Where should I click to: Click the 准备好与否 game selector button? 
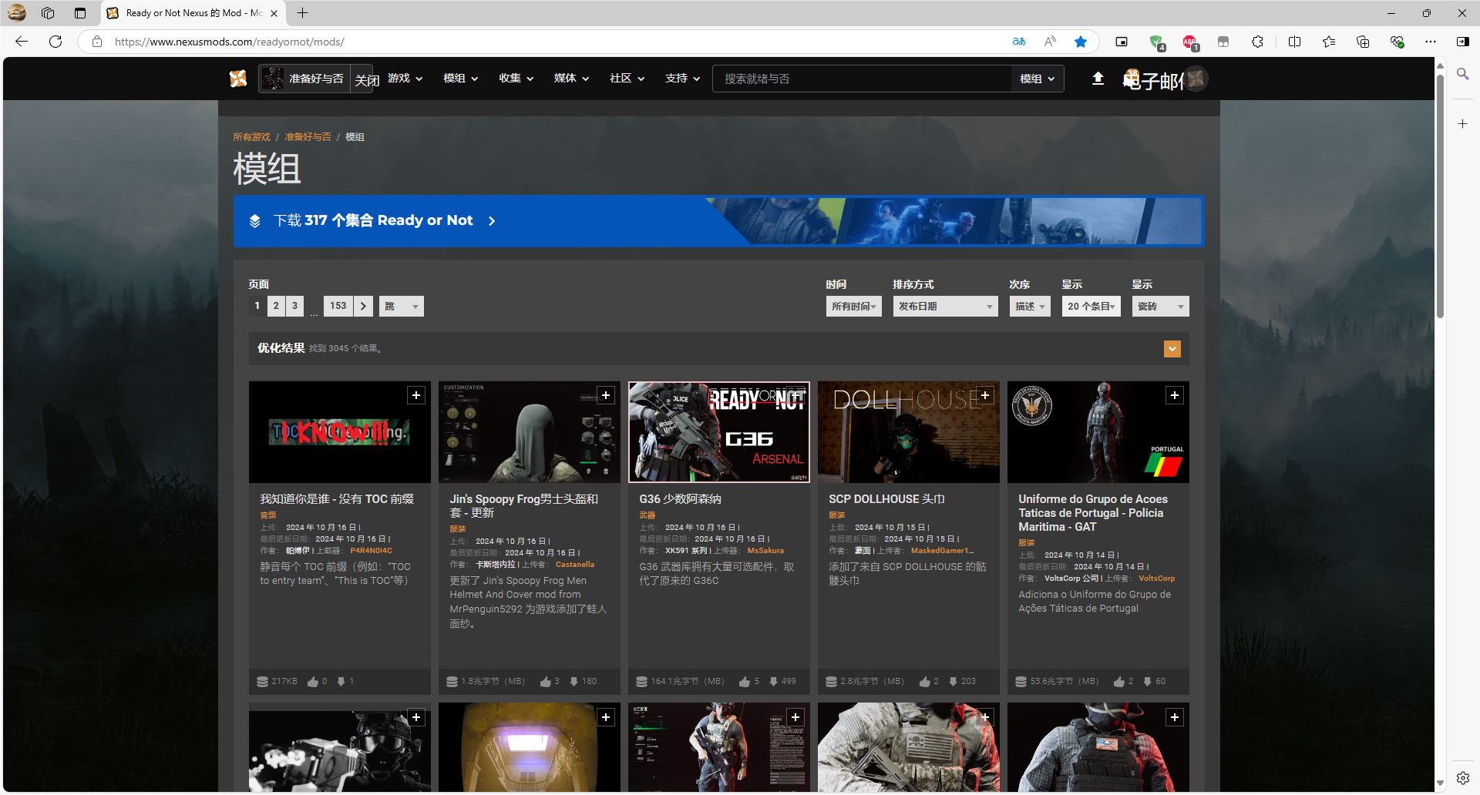pyautogui.click(x=305, y=79)
